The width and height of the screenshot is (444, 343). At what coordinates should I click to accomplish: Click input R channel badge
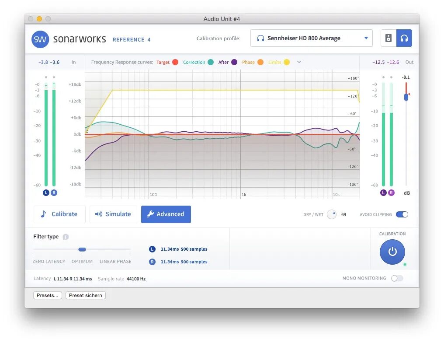click(x=54, y=193)
